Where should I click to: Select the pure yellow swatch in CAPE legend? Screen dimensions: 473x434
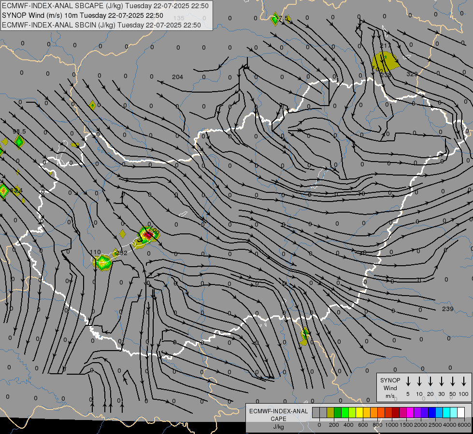pos(359,412)
